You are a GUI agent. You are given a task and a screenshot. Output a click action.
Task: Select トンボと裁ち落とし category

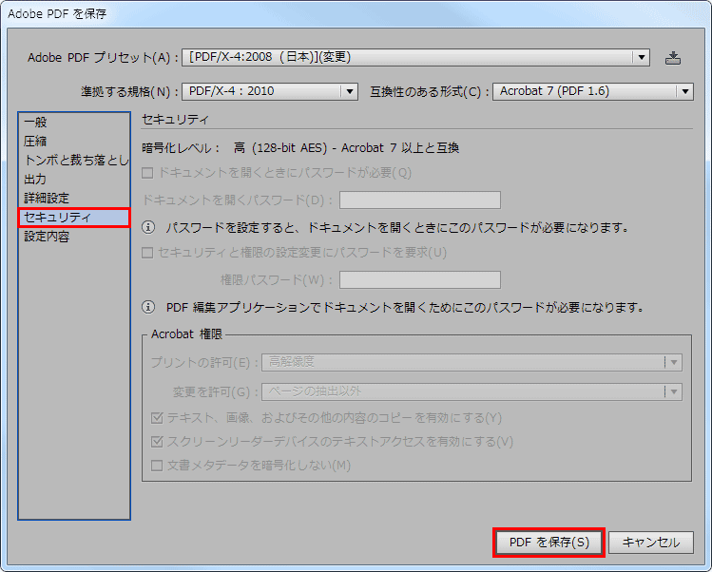pos(74,161)
